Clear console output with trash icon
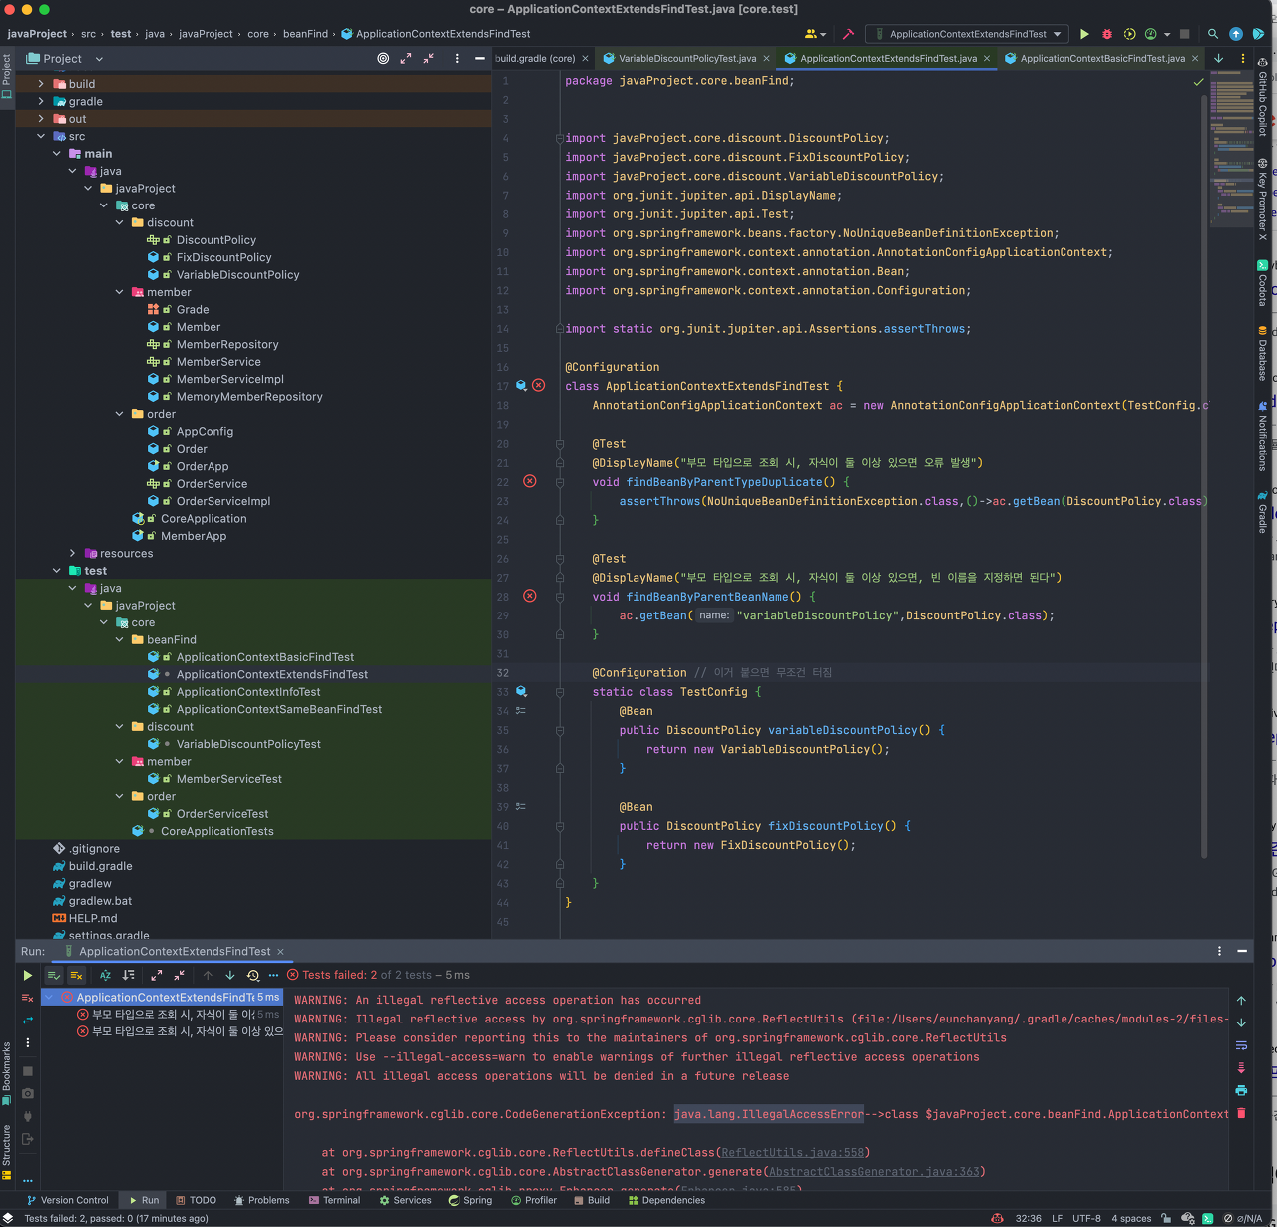 point(1241,1113)
